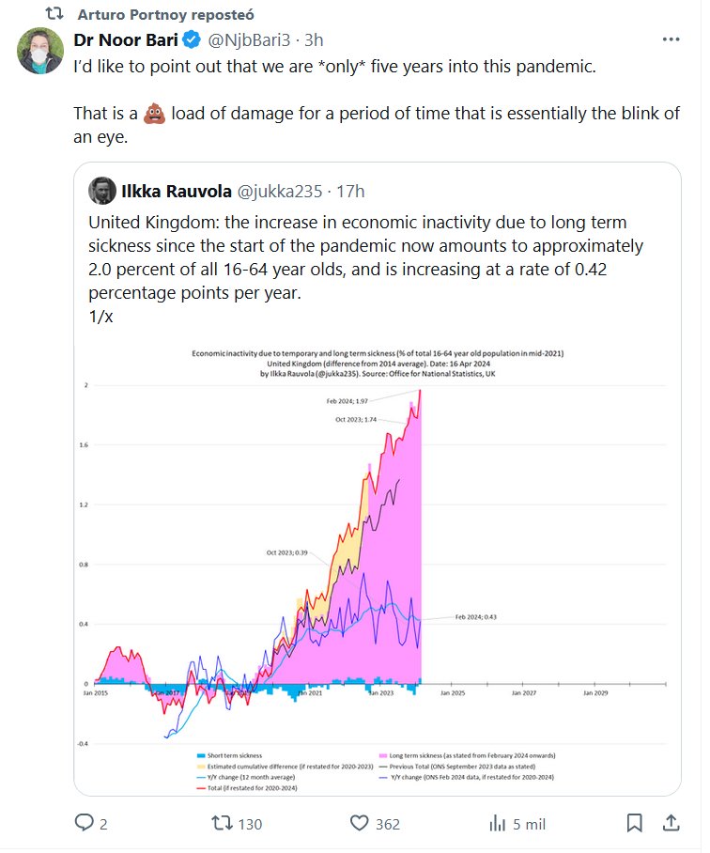Open tweet analytics views icon
The height and width of the screenshot is (853, 710).
[497, 824]
